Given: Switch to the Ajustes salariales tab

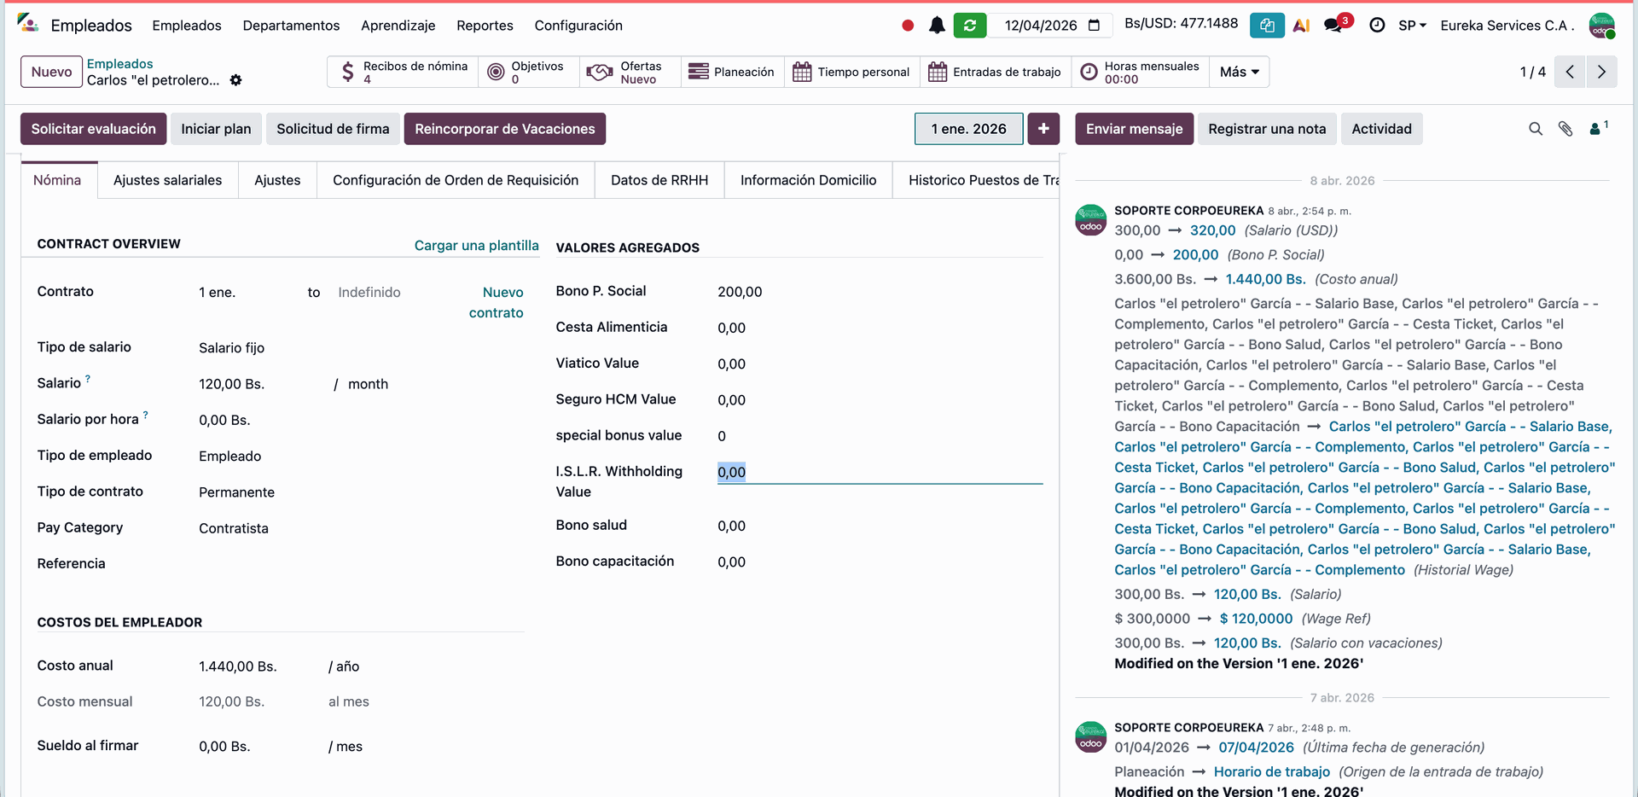Looking at the screenshot, I should 167,180.
